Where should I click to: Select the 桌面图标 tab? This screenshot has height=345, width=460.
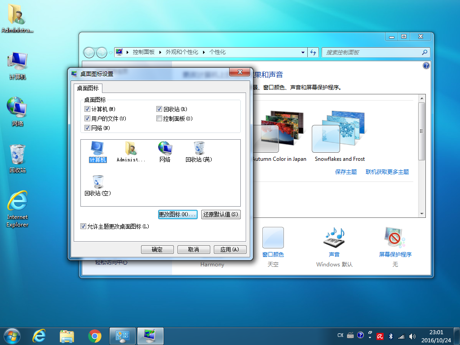(88, 88)
